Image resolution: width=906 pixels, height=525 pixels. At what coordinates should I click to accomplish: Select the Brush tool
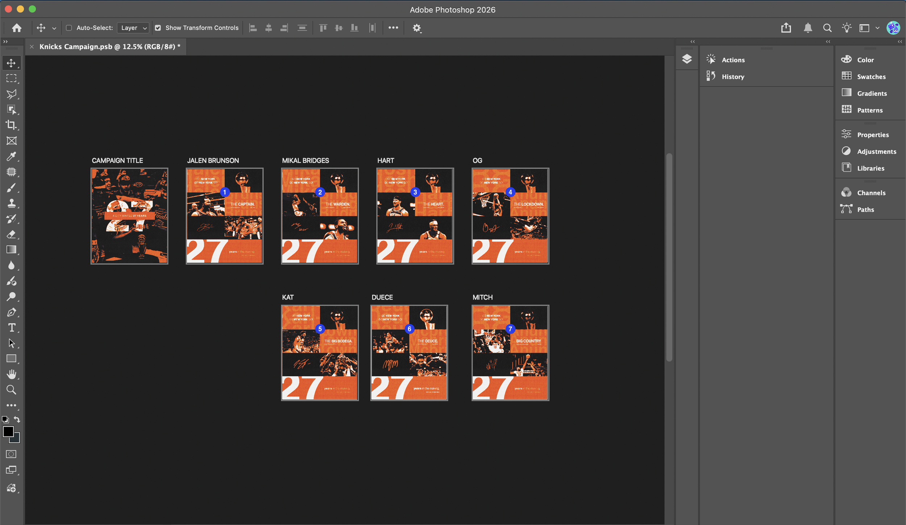[11, 188]
